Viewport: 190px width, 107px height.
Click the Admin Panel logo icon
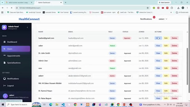pos(4,27)
